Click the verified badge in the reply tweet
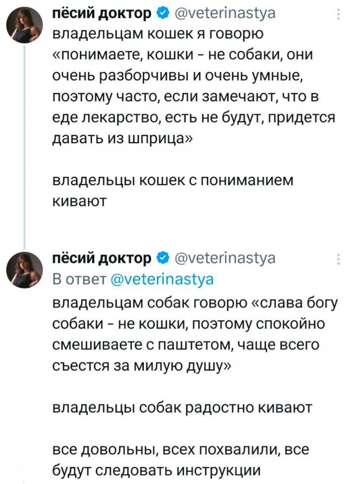This screenshot has height=484, width=353. tap(163, 258)
